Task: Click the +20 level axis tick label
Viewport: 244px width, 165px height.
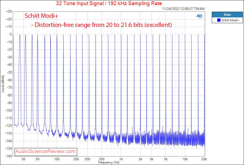Action: 9,19
